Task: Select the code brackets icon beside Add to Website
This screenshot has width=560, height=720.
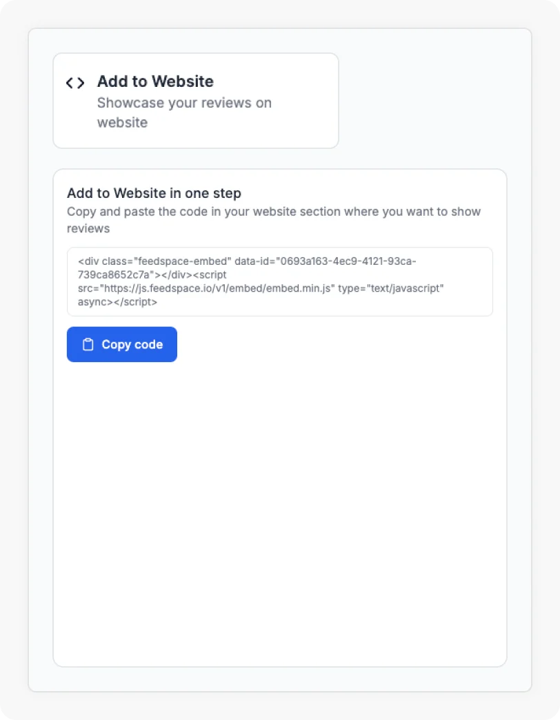Action: pos(74,82)
